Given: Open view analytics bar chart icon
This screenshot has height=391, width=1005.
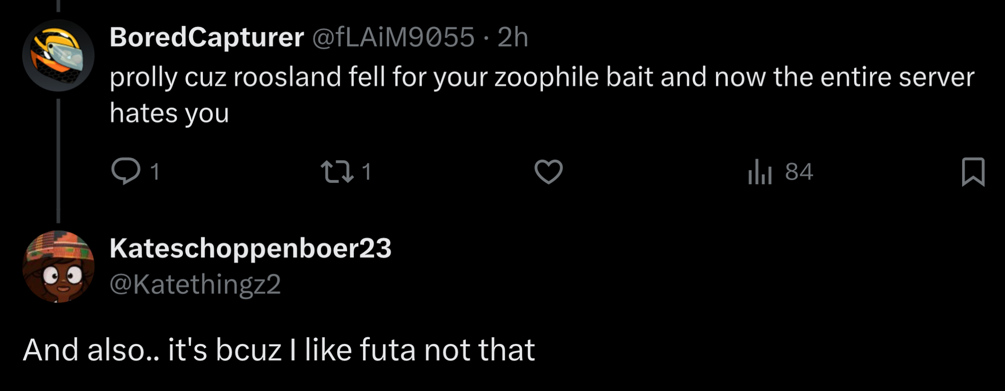Looking at the screenshot, I should (759, 171).
